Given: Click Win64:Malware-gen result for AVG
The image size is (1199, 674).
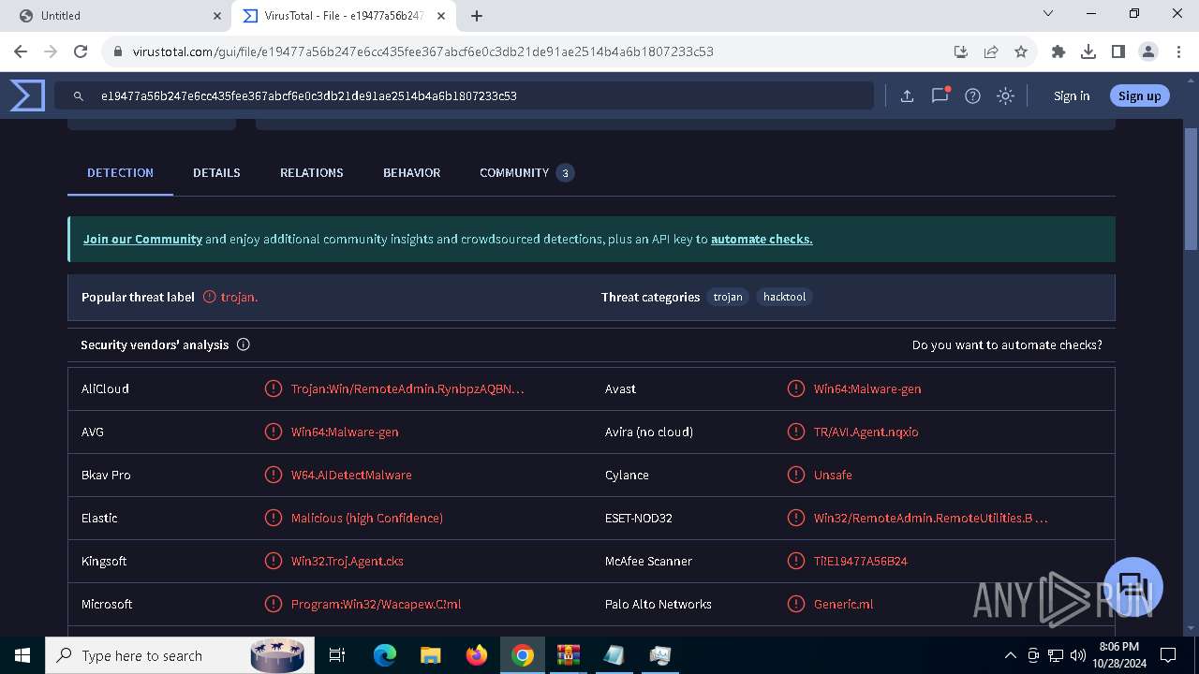Looking at the screenshot, I should coord(345,432).
